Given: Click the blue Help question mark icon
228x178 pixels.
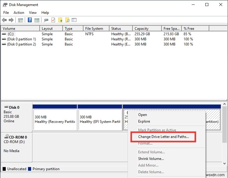Looking at the screenshot, I should click(x=30, y=20).
